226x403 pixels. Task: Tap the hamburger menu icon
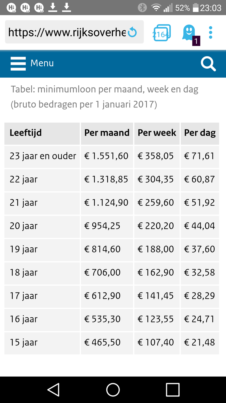(18, 63)
